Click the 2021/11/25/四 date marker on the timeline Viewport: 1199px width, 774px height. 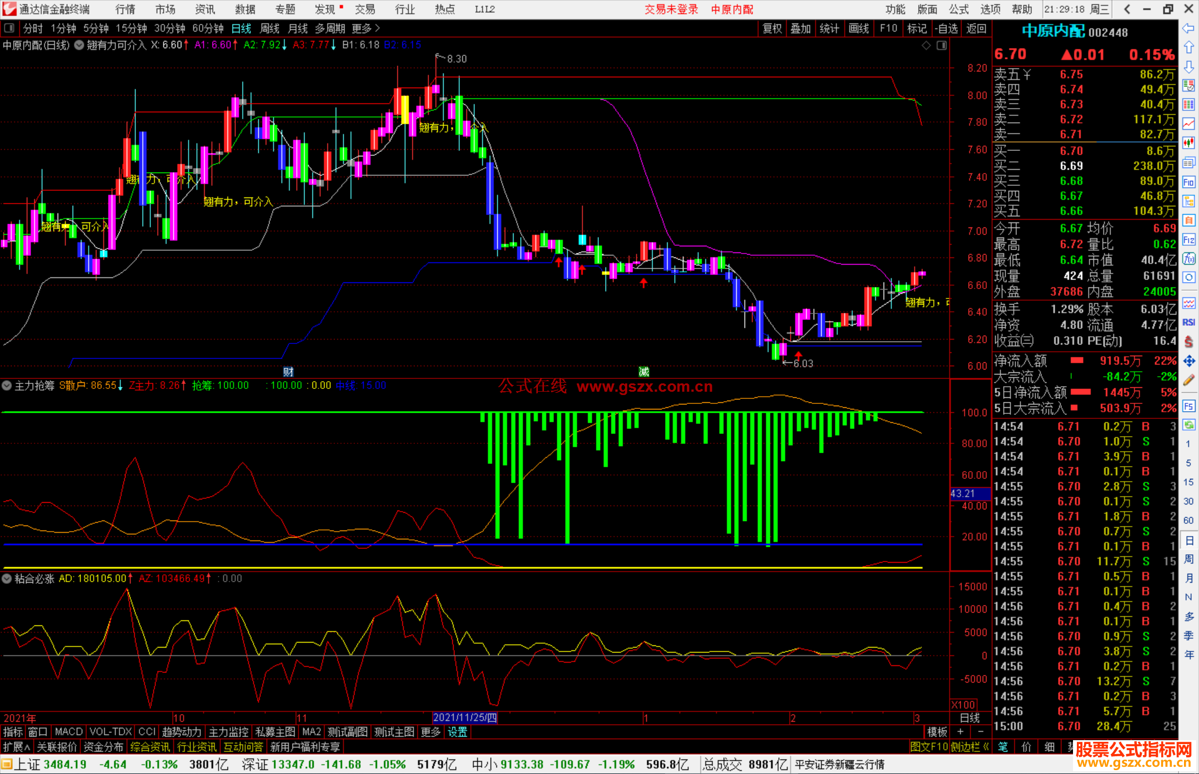click(x=465, y=717)
